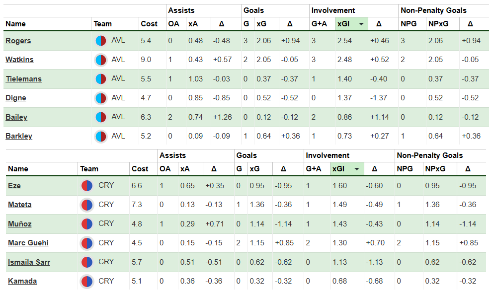Screen dimensions: 490x295
Task: Click the Aston Villa badge in Rogers row
Action: click(101, 41)
